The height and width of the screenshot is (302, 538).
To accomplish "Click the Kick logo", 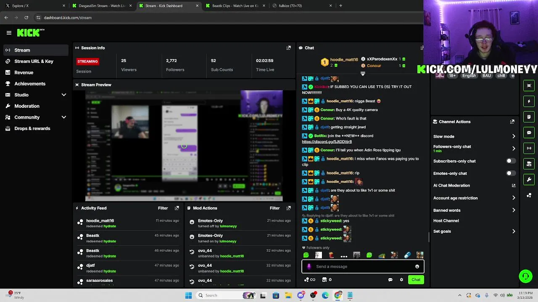I will (x=31, y=33).
